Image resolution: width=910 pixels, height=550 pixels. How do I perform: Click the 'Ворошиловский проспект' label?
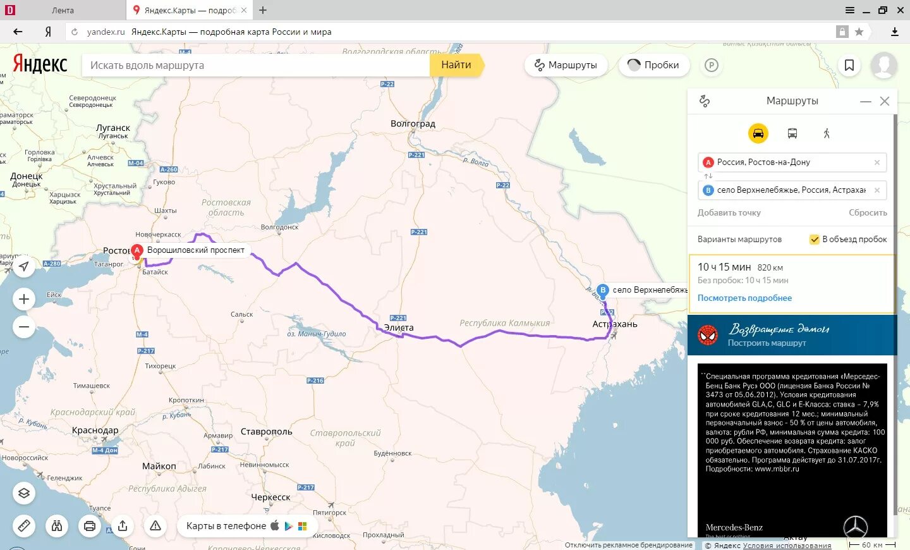pos(196,250)
